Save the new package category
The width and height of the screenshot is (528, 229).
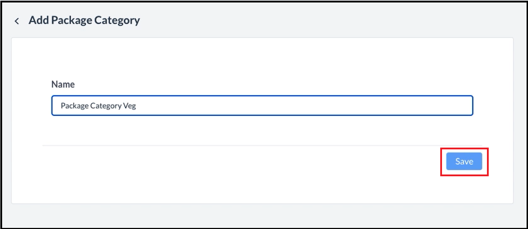464,161
